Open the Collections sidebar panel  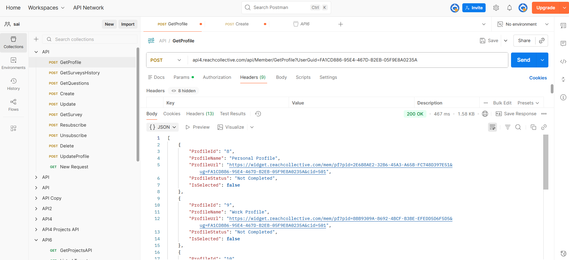(x=13, y=42)
